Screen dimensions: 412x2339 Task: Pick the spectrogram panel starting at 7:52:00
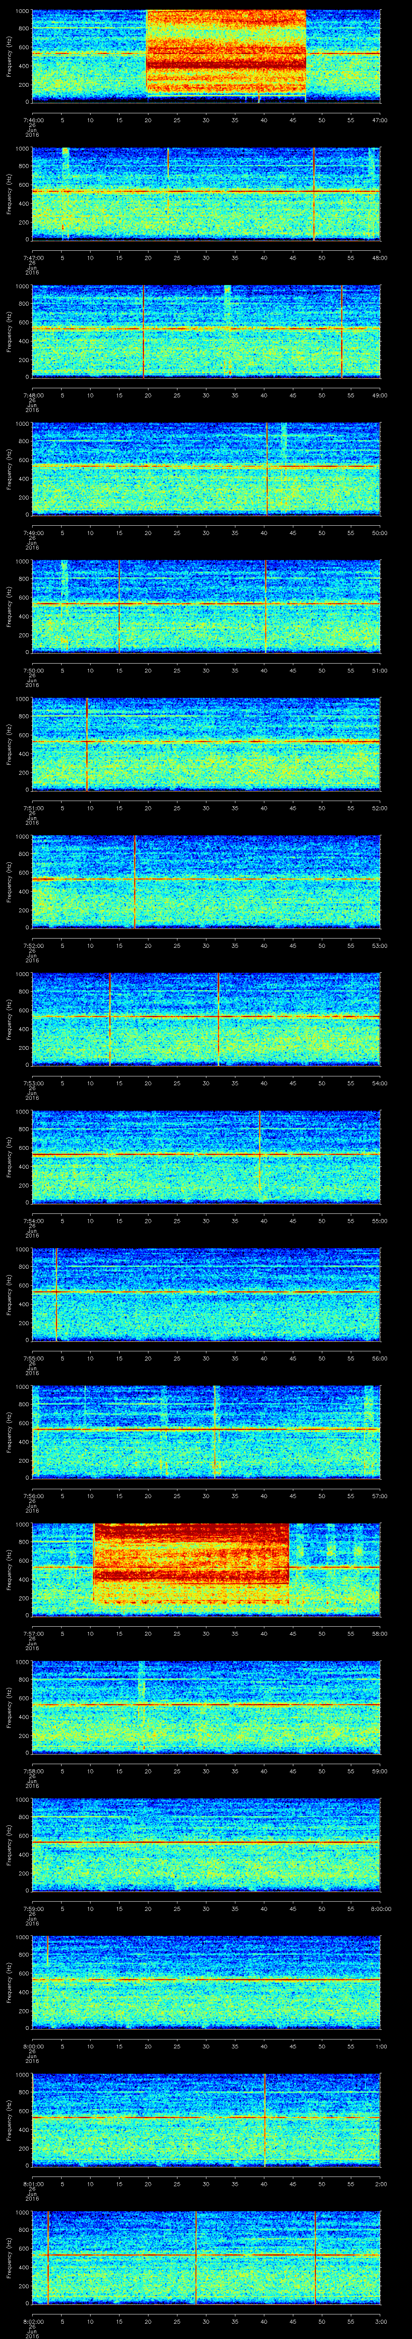tap(206, 882)
